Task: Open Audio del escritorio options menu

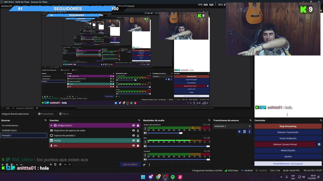Action: [x=145, y=128]
